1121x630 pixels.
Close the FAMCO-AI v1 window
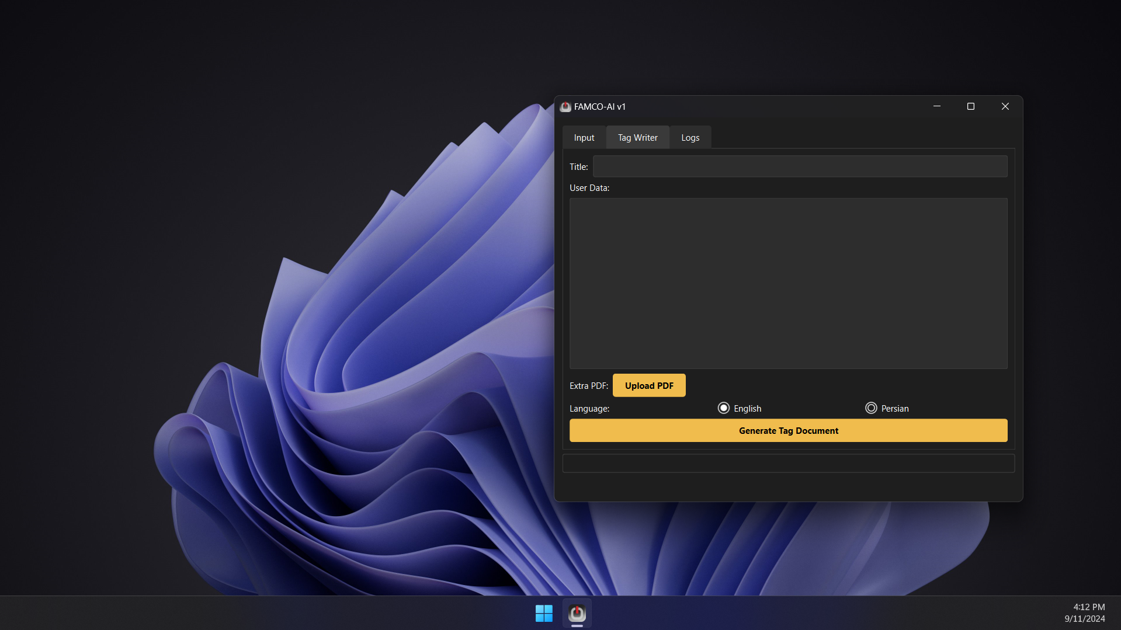point(1005,106)
